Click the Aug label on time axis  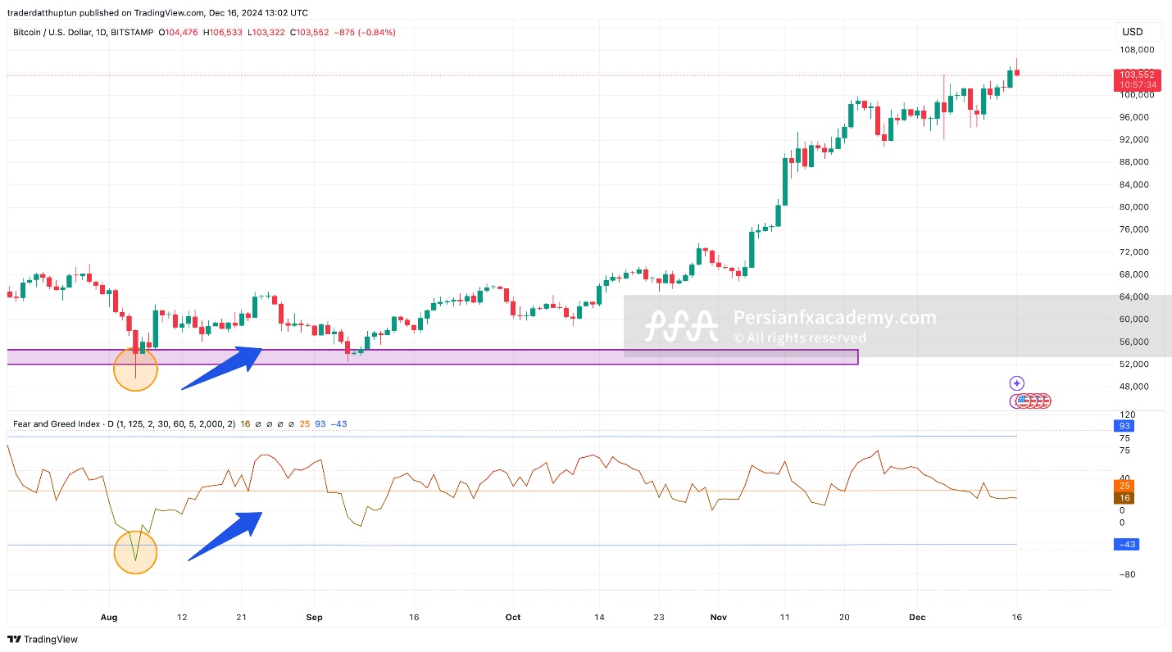[109, 617]
